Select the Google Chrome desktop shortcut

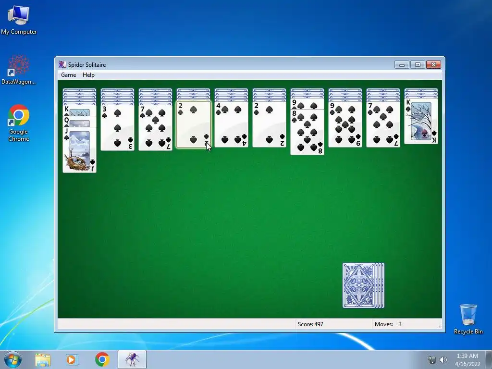[19, 123]
